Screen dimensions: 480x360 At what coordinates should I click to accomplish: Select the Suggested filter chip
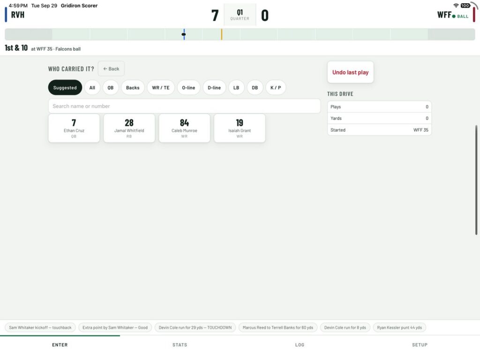(x=65, y=88)
